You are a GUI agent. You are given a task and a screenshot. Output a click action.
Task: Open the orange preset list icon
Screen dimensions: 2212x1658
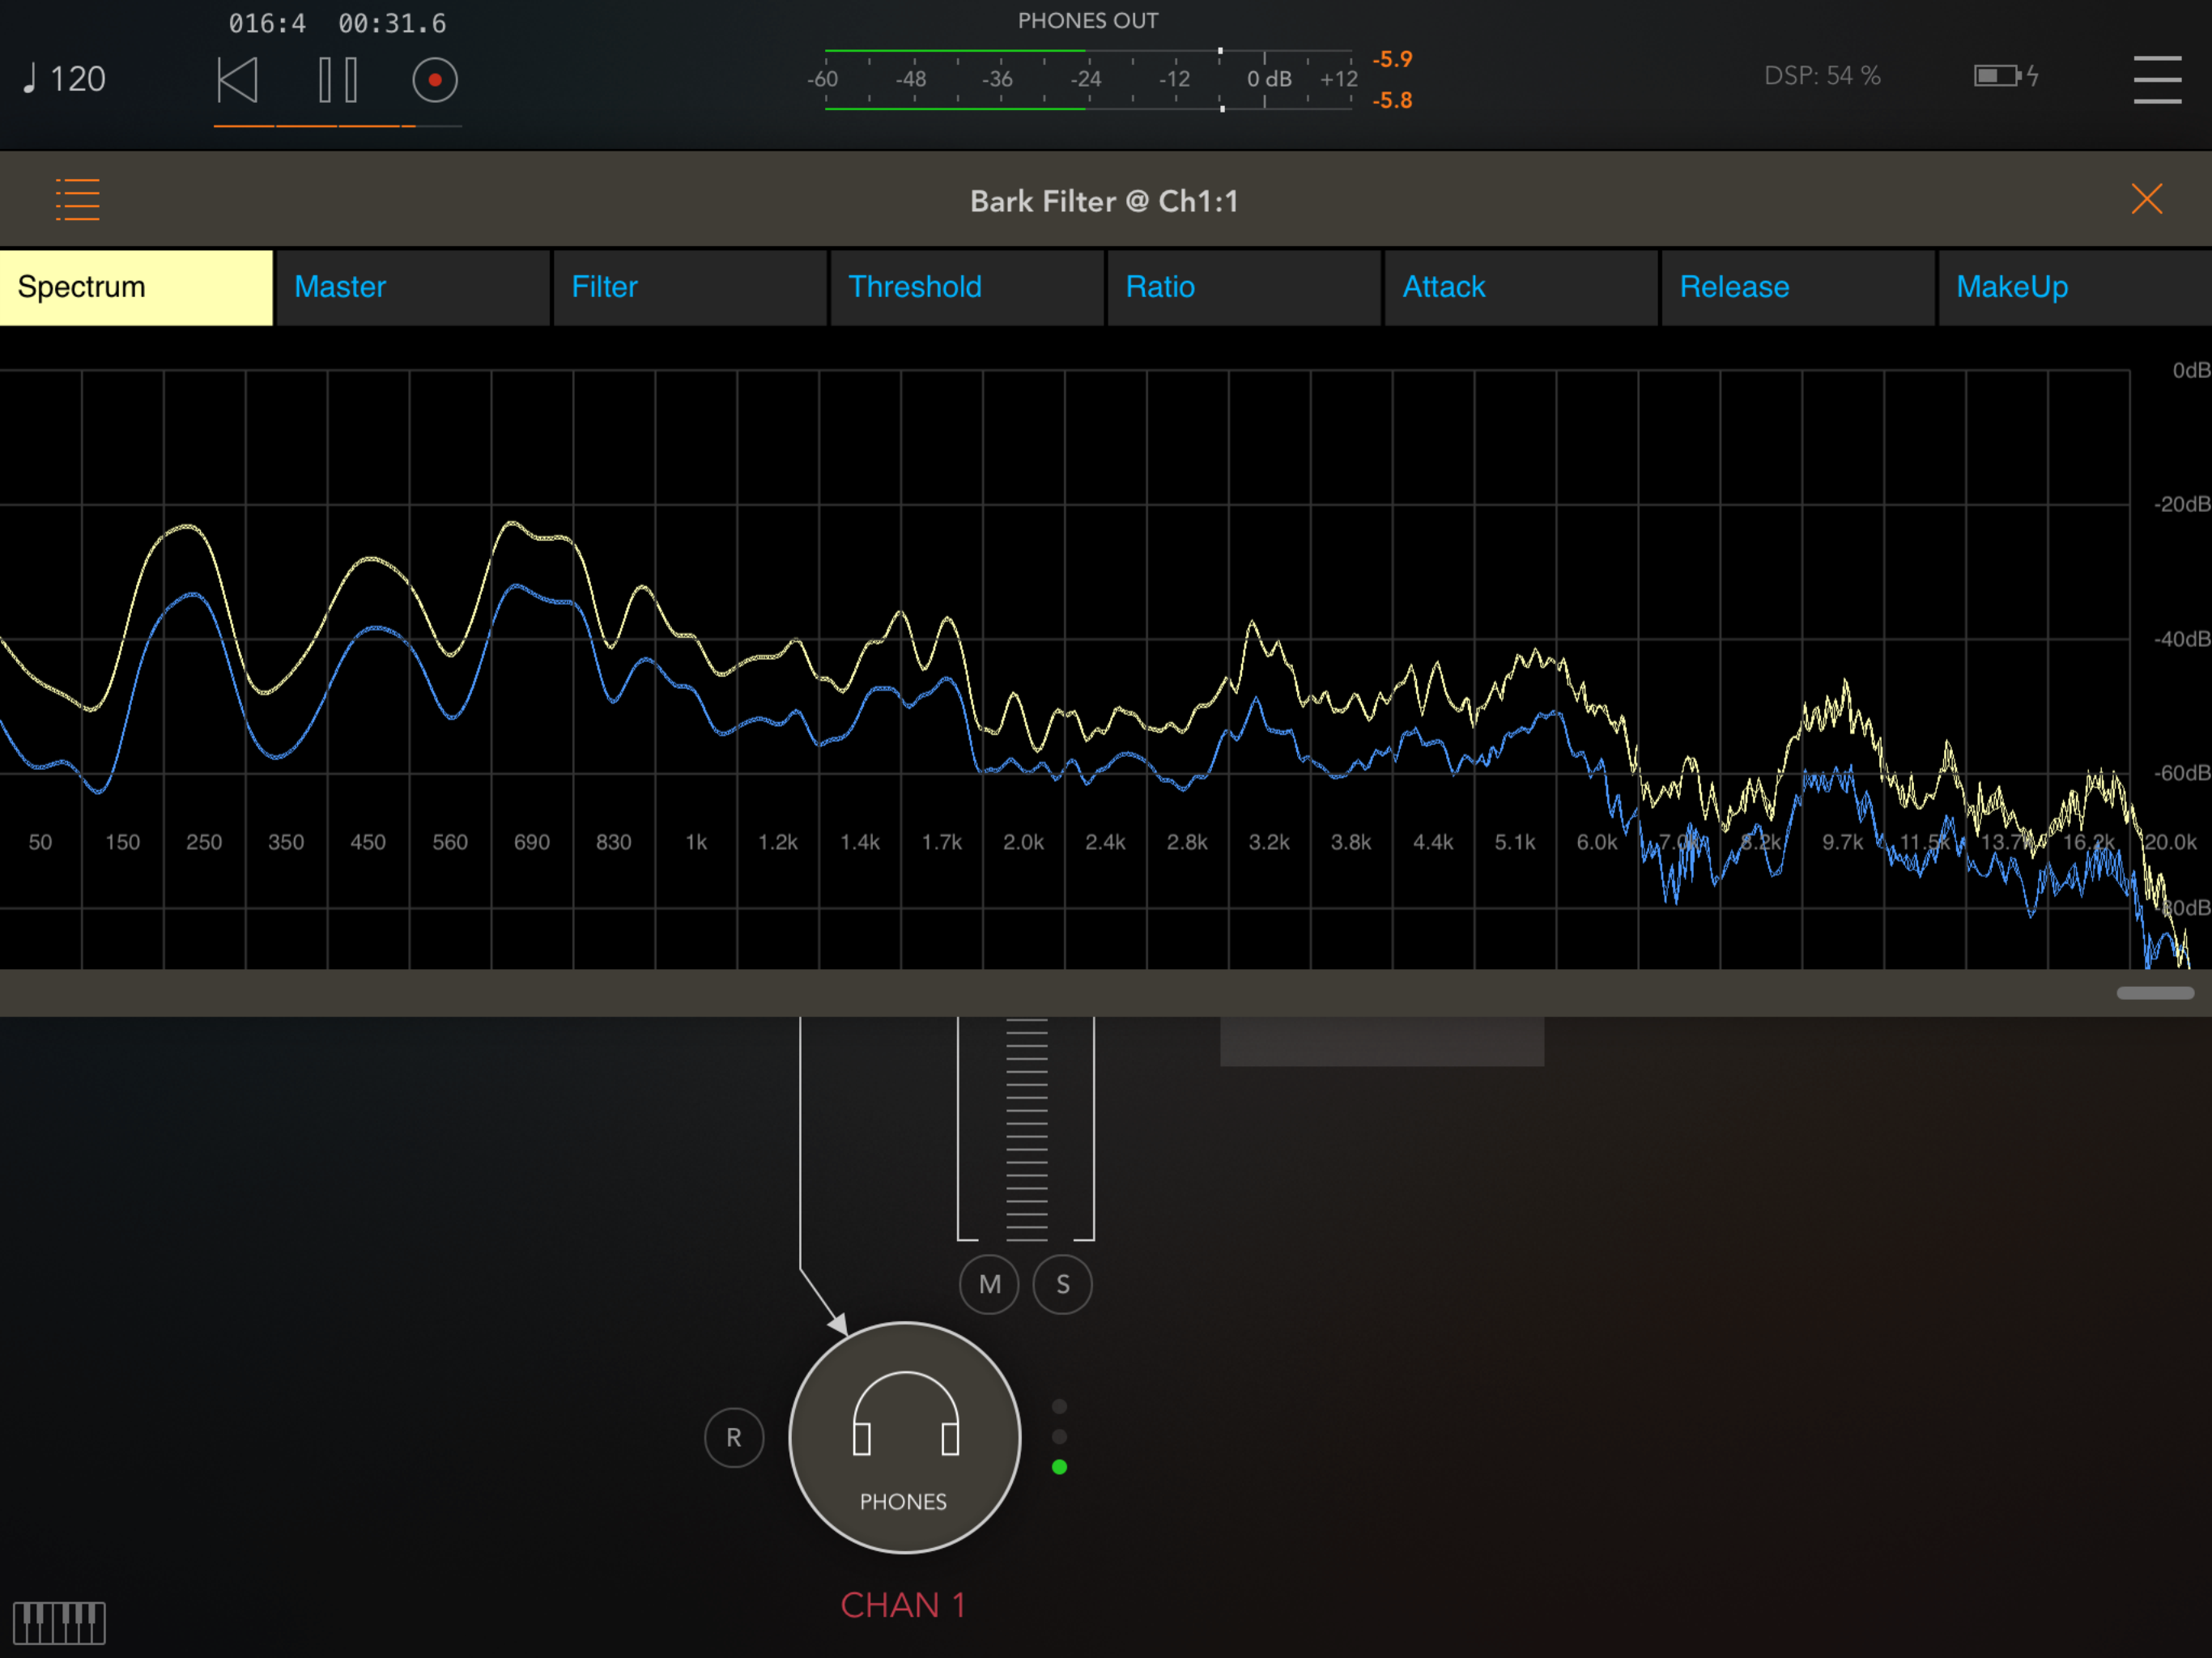point(77,199)
